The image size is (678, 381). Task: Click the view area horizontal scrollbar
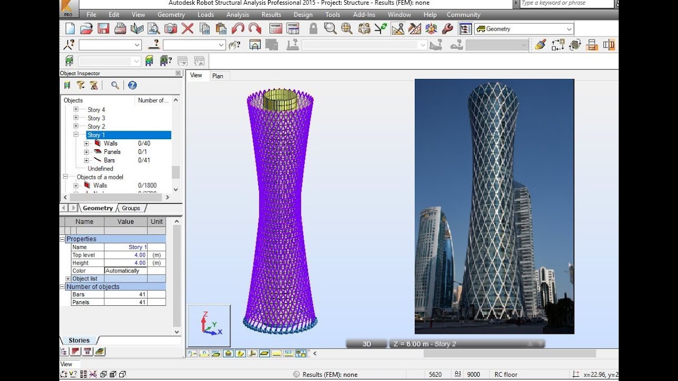pos(510,353)
